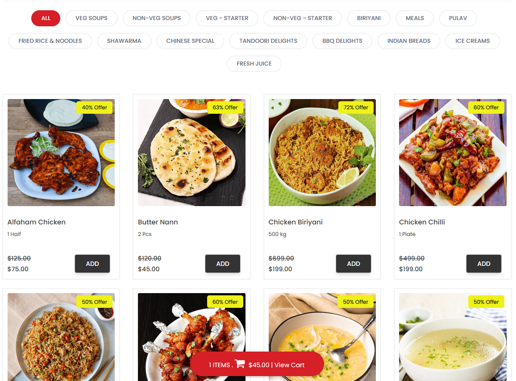The image size is (516, 381).
Task: Switch to ICE CREAMS category
Action: coord(472,41)
